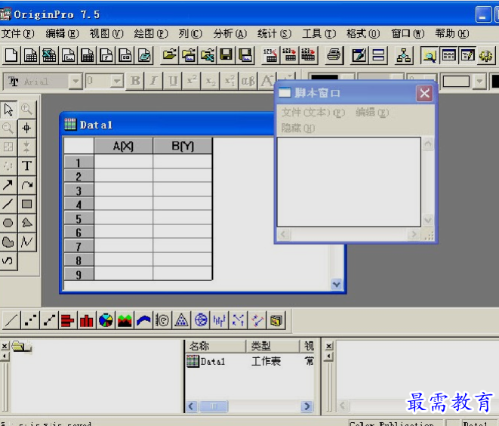Create a new project with the blank page icon
Screen dimensions: 499x426
click(x=11, y=55)
